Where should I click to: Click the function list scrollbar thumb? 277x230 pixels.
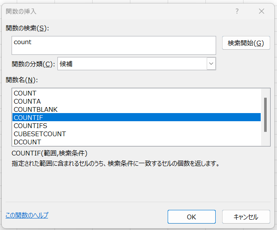265,114
